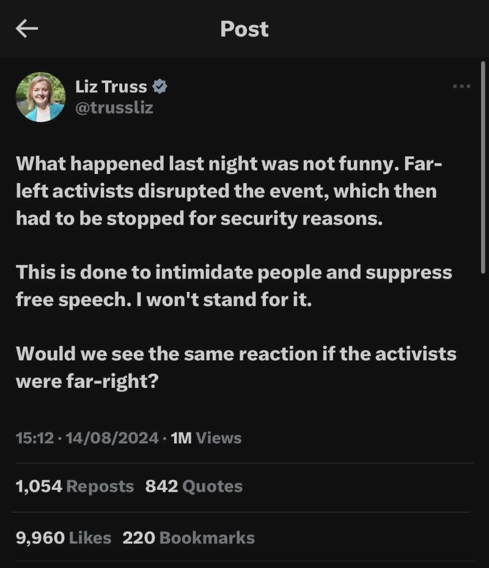
Task: Open the @trussliz handle
Action: [114, 107]
